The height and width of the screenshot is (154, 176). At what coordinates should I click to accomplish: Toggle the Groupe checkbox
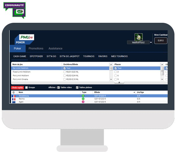point(27,87)
